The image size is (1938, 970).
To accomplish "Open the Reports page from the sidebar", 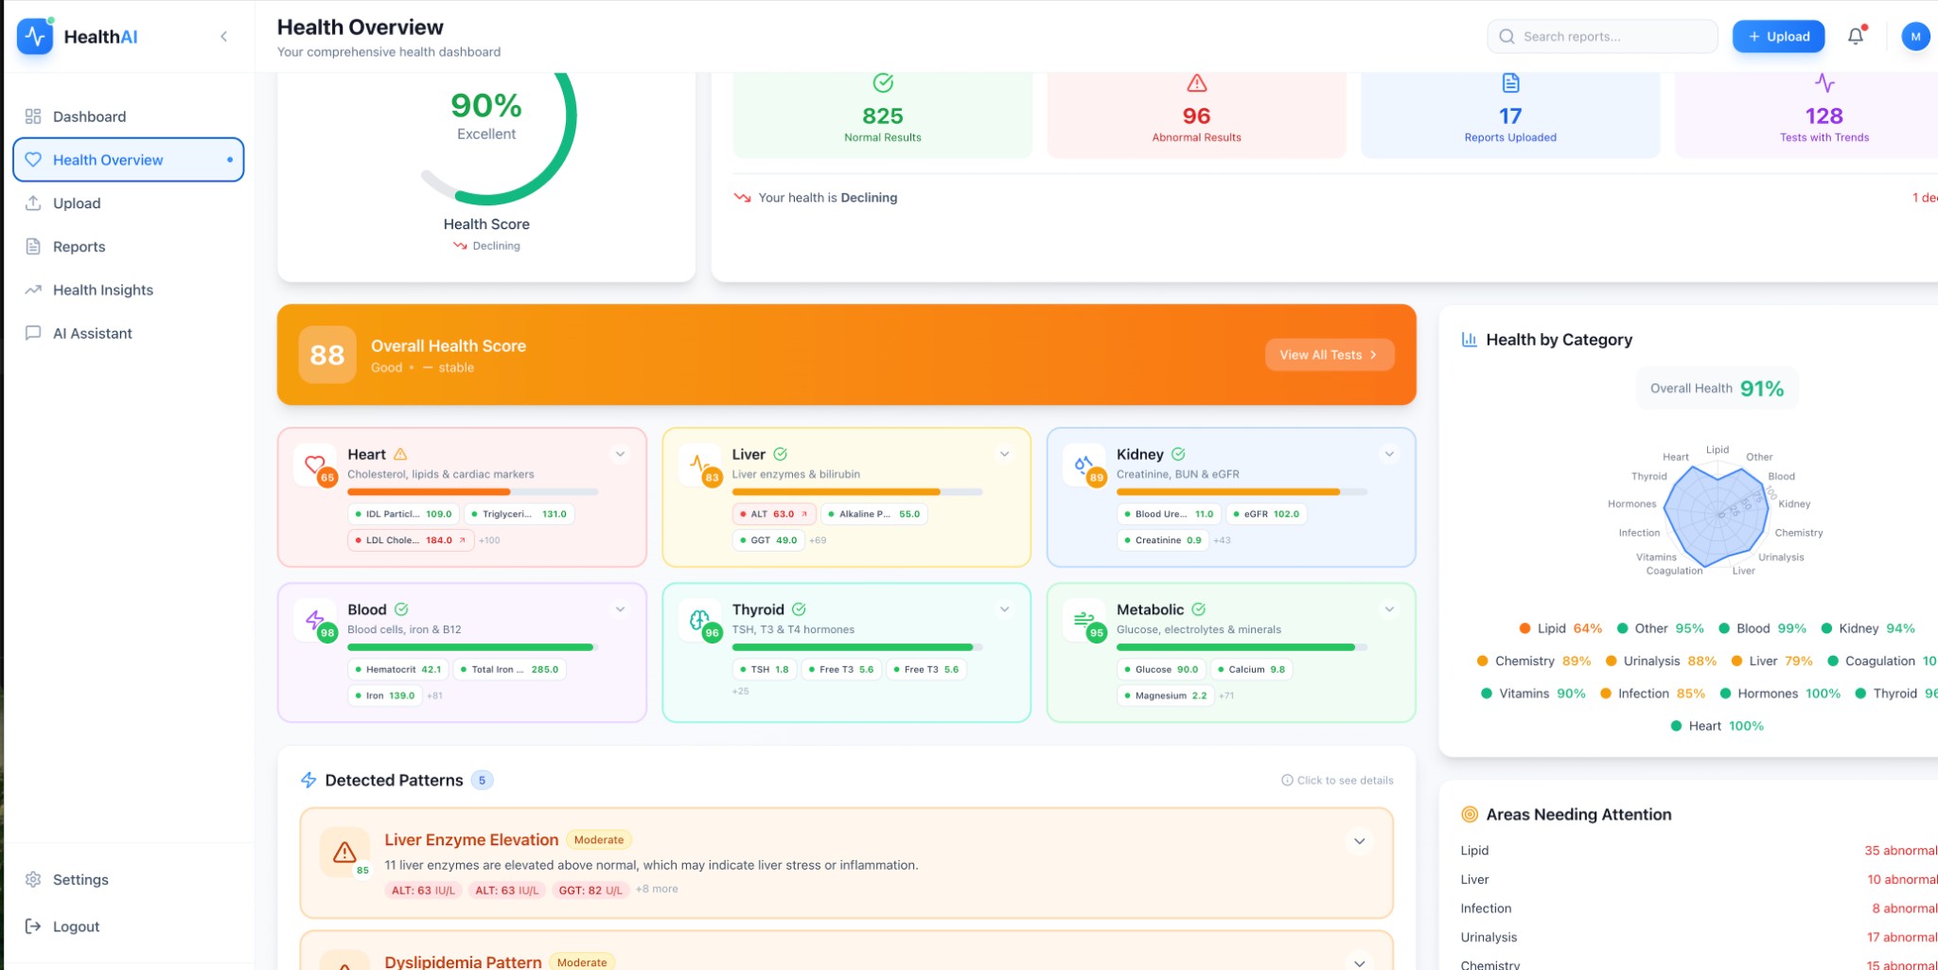I will [x=79, y=246].
